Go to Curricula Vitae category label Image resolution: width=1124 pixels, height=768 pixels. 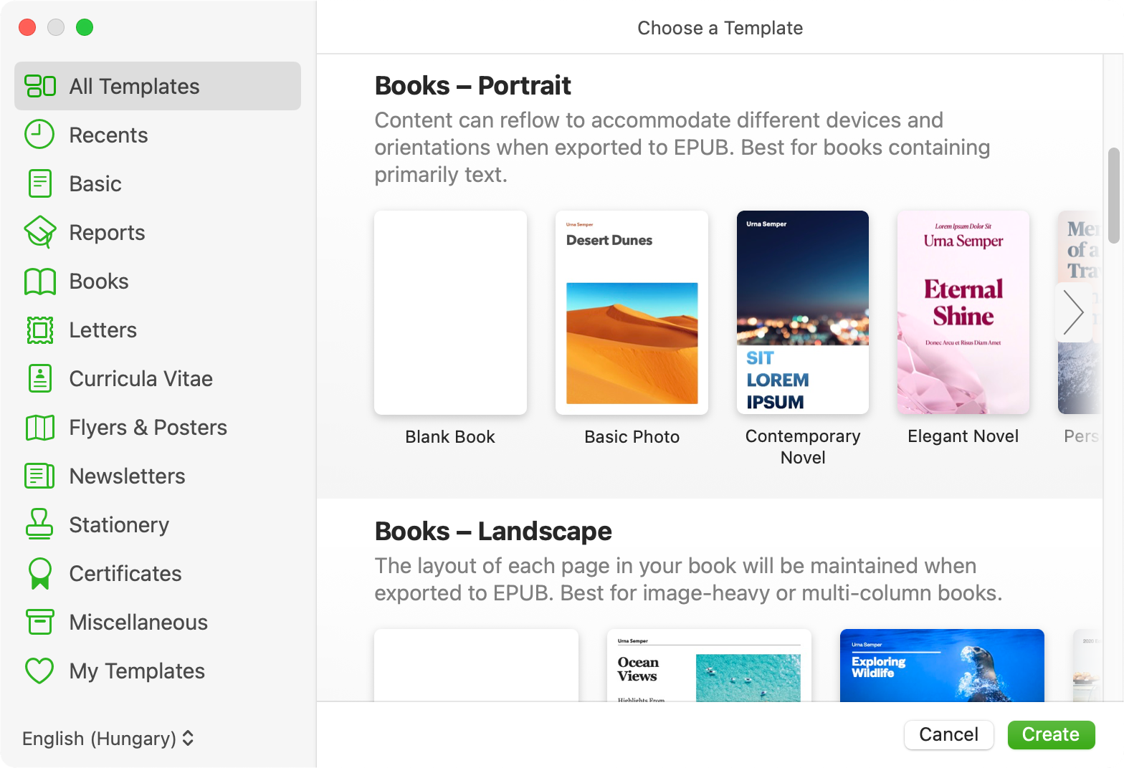coord(141,379)
